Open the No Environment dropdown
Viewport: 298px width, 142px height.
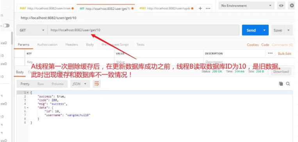coord(246,5)
